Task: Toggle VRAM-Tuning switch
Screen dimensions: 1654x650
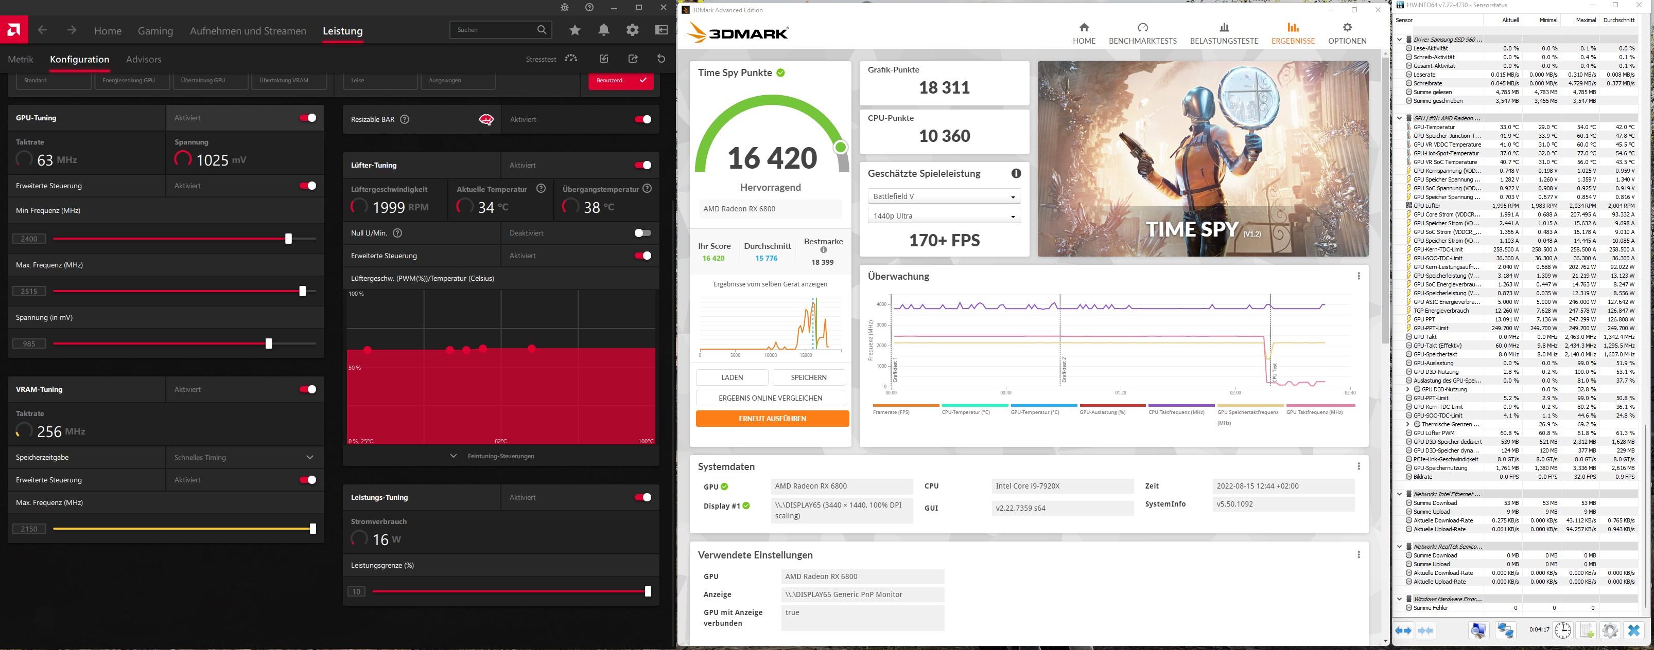Action: pos(308,389)
